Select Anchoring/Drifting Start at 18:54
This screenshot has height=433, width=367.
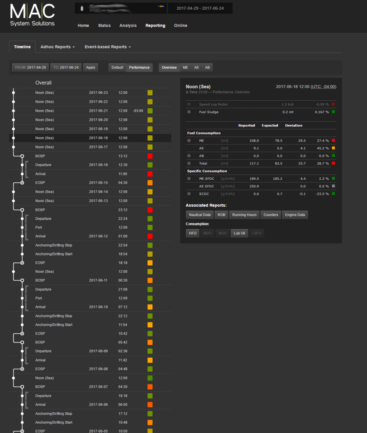click(90, 254)
